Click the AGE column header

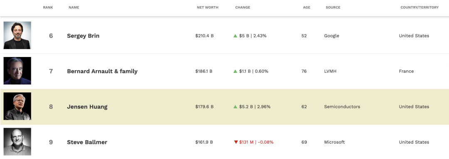pyautogui.click(x=307, y=7)
